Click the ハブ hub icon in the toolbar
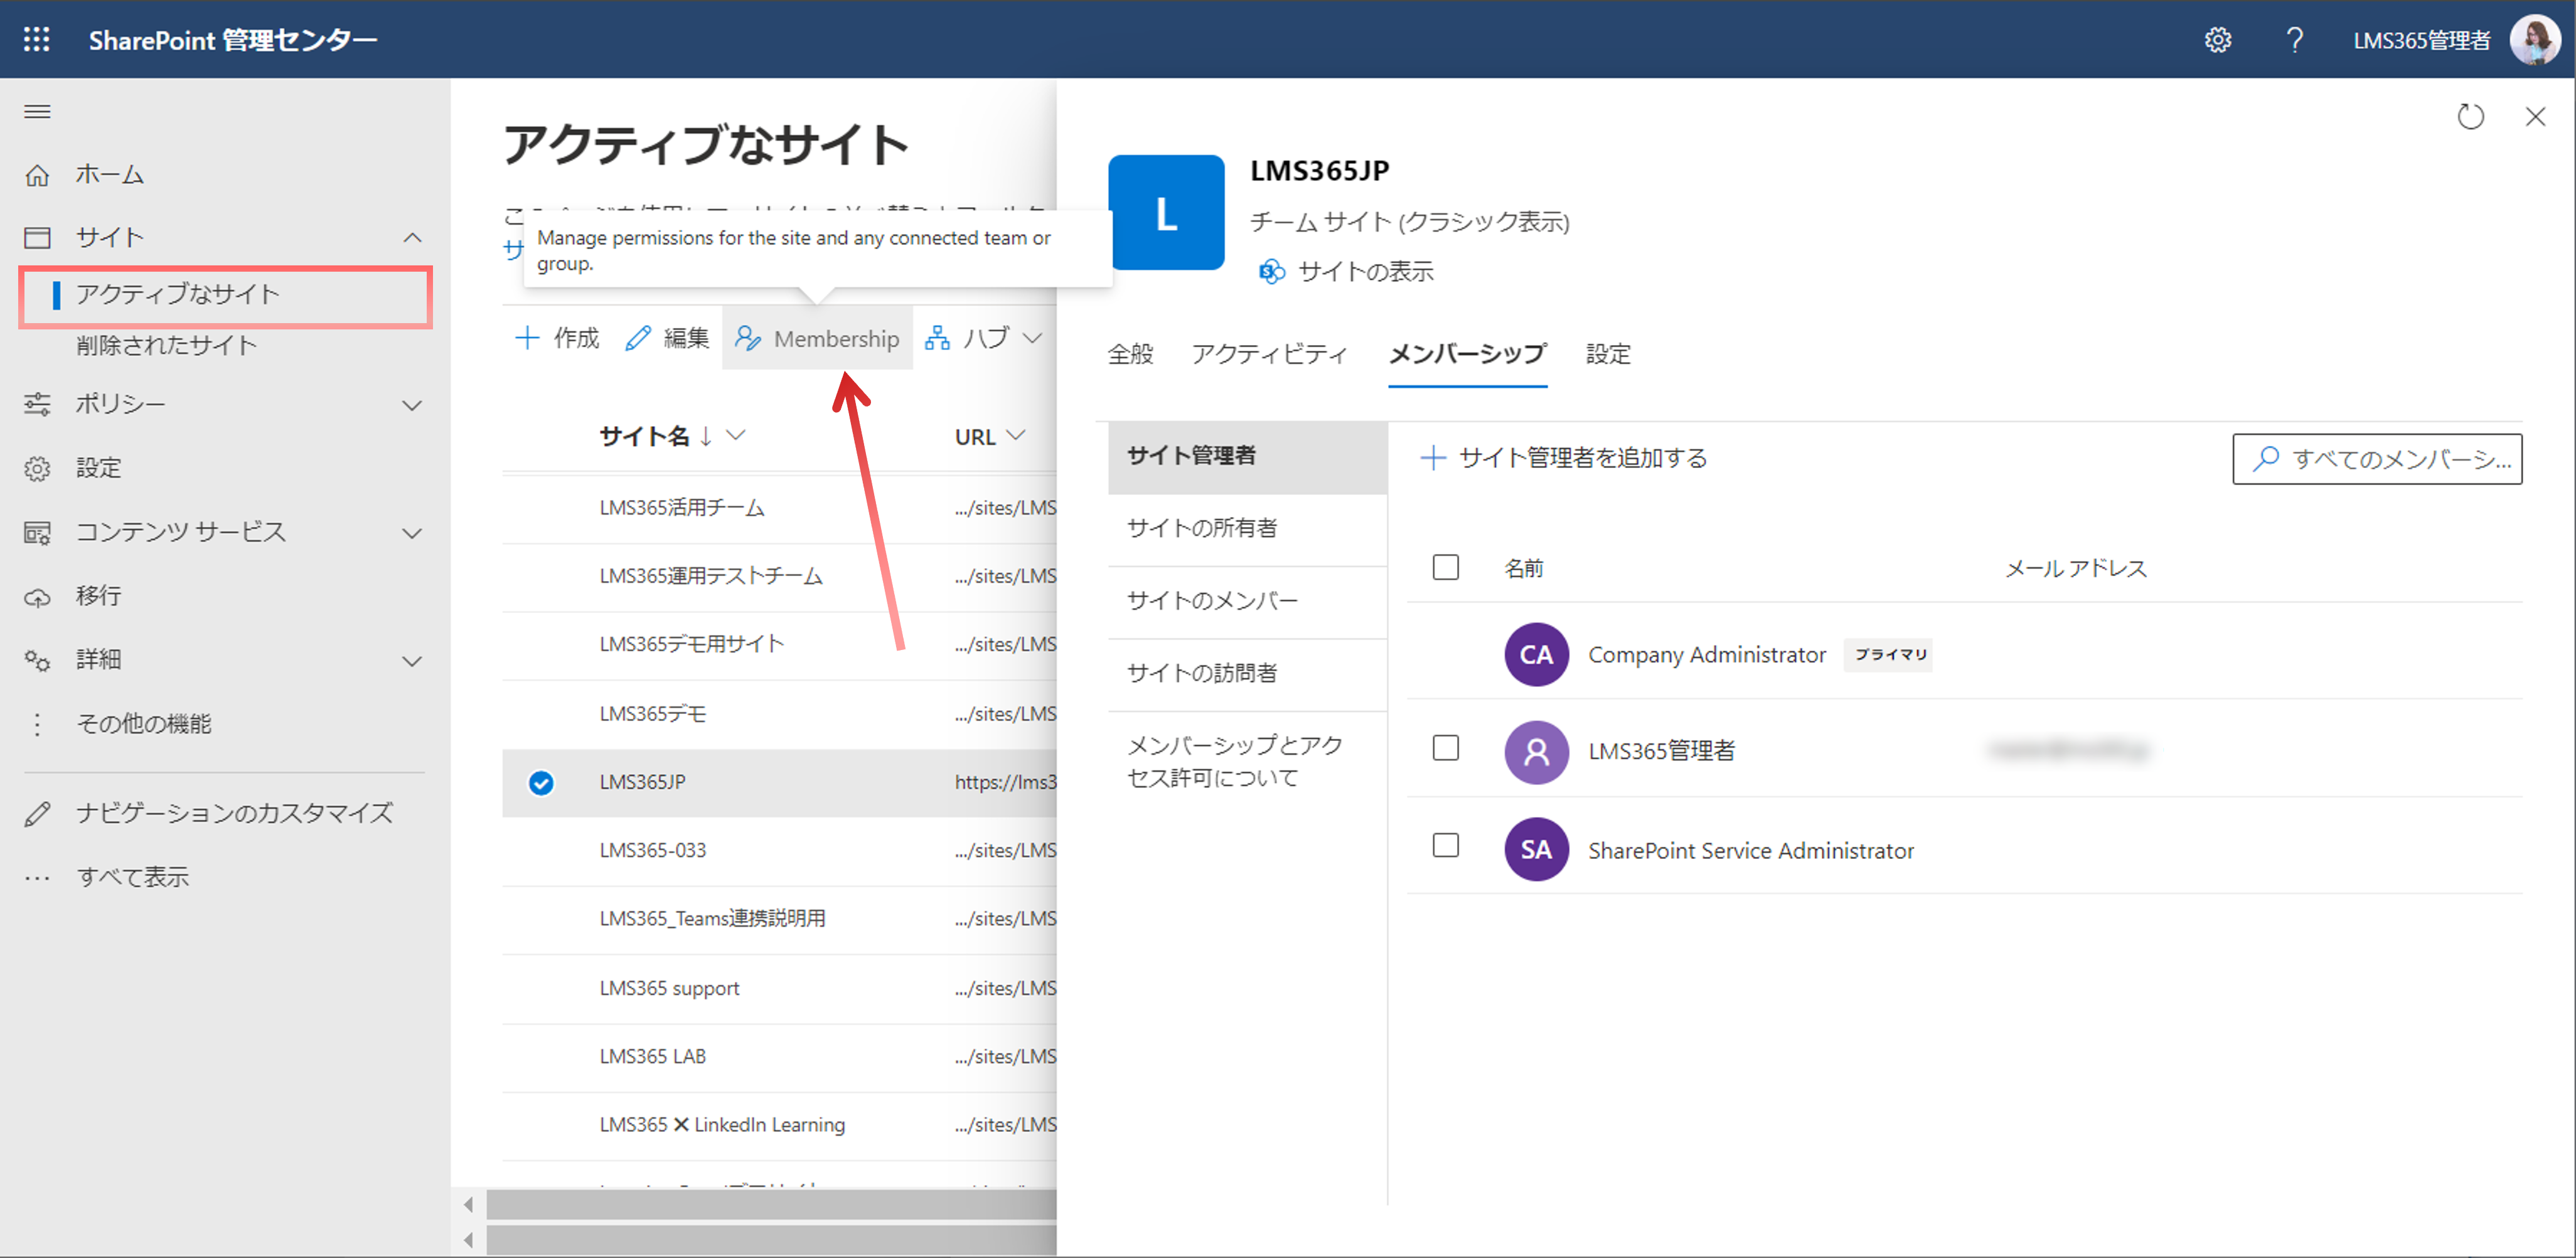Viewport: 2576px width, 1258px height. click(937, 338)
